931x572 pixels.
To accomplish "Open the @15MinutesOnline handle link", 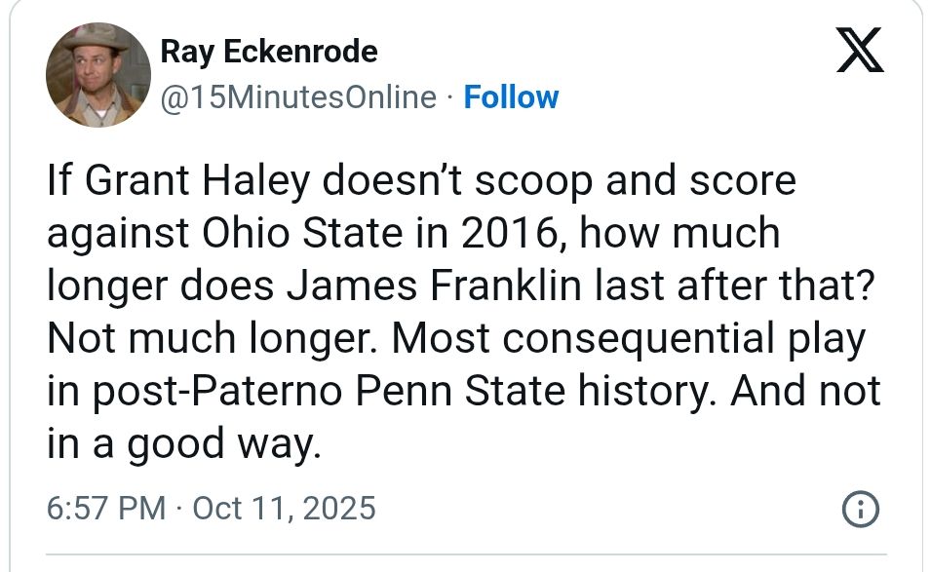I will (298, 97).
